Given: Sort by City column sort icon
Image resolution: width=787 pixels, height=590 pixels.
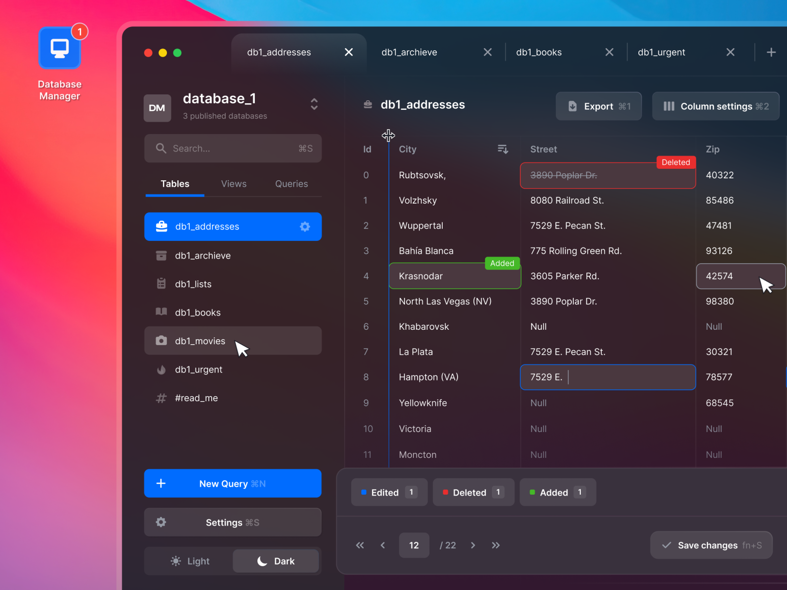Looking at the screenshot, I should click(503, 149).
